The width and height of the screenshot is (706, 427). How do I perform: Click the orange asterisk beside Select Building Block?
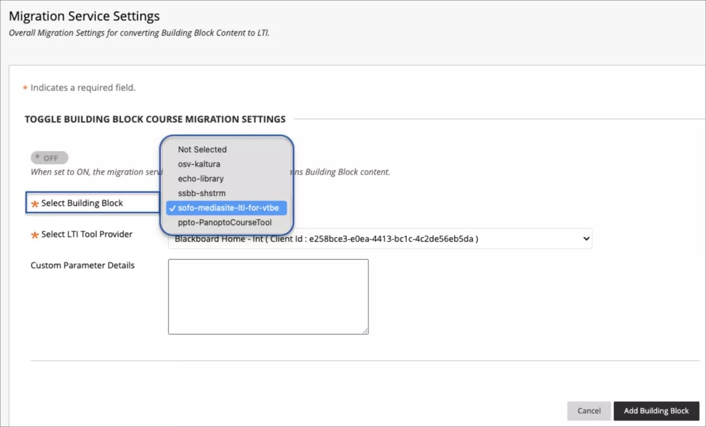click(x=34, y=204)
